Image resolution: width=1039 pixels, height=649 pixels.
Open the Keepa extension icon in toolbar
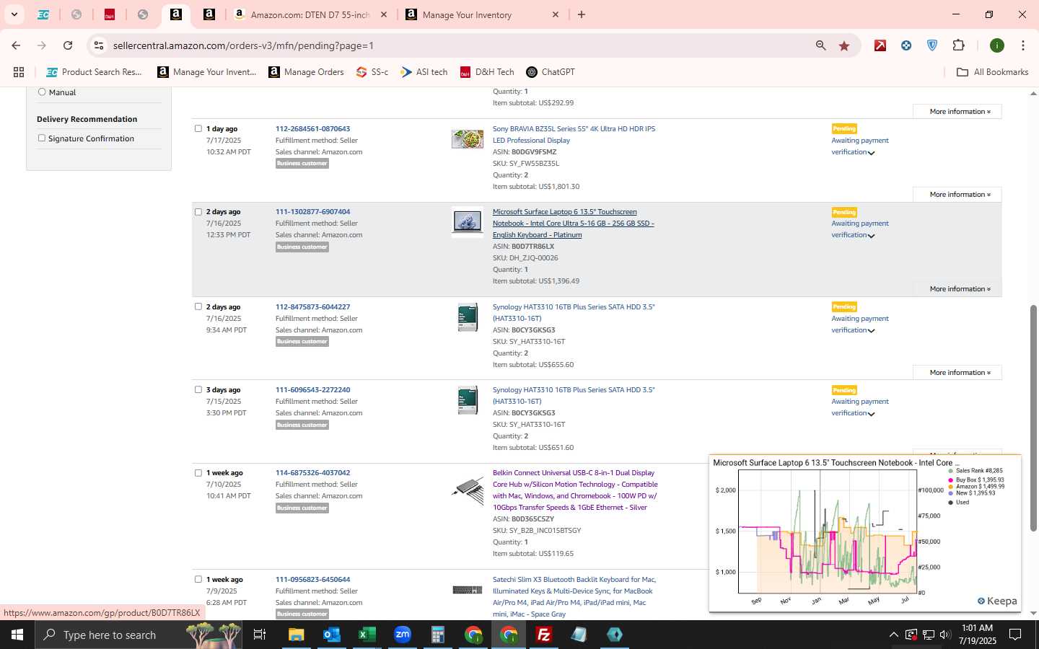pos(906,45)
